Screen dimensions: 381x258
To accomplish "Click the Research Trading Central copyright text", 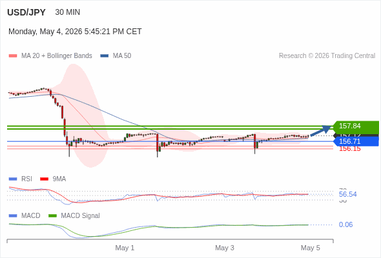I will (327, 56).
